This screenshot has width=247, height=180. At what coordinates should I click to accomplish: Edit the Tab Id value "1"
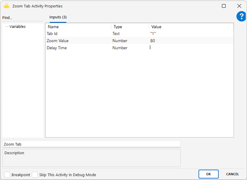point(191,34)
